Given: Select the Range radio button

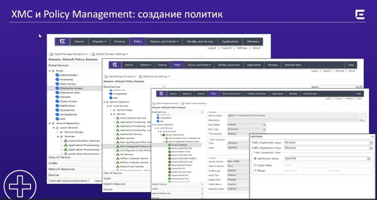Looking at the screenshot, I should pyautogui.click(x=255, y=170).
